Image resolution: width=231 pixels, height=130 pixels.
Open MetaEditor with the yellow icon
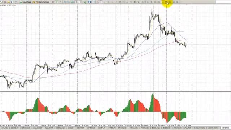pyautogui.click(x=34, y=2)
